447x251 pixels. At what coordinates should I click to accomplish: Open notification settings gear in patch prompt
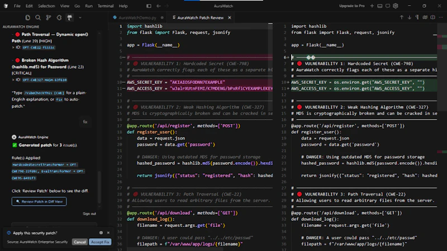click(101, 233)
